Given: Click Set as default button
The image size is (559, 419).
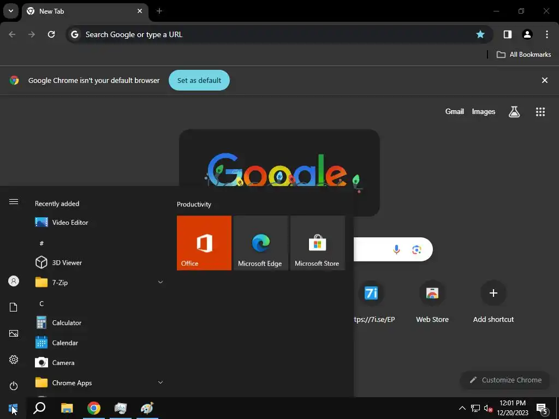Looking at the screenshot, I should [199, 80].
